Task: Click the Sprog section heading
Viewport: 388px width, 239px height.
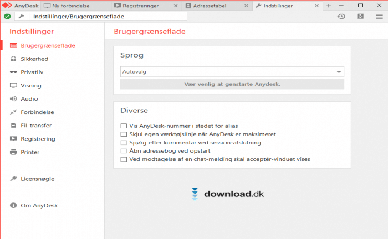Action: 132,55
